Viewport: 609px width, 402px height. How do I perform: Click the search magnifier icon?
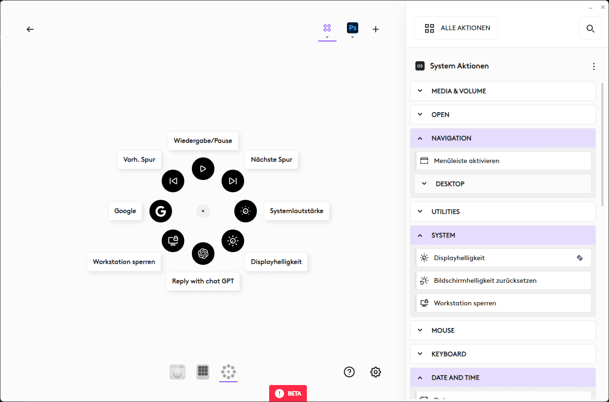pos(590,28)
